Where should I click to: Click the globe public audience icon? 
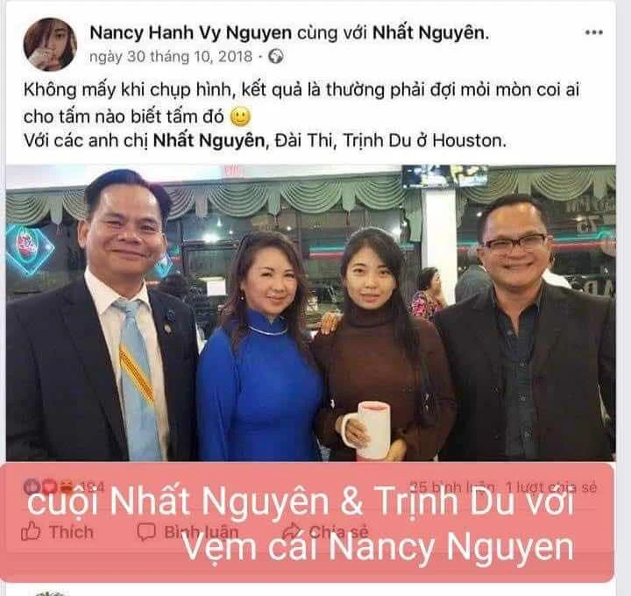[x=276, y=57]
